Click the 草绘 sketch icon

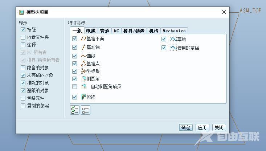pos(173,39)
